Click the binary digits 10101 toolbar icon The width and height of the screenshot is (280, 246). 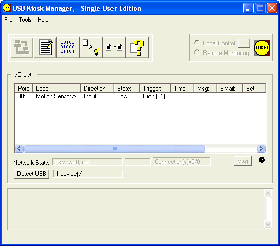(x=68, y=47)
